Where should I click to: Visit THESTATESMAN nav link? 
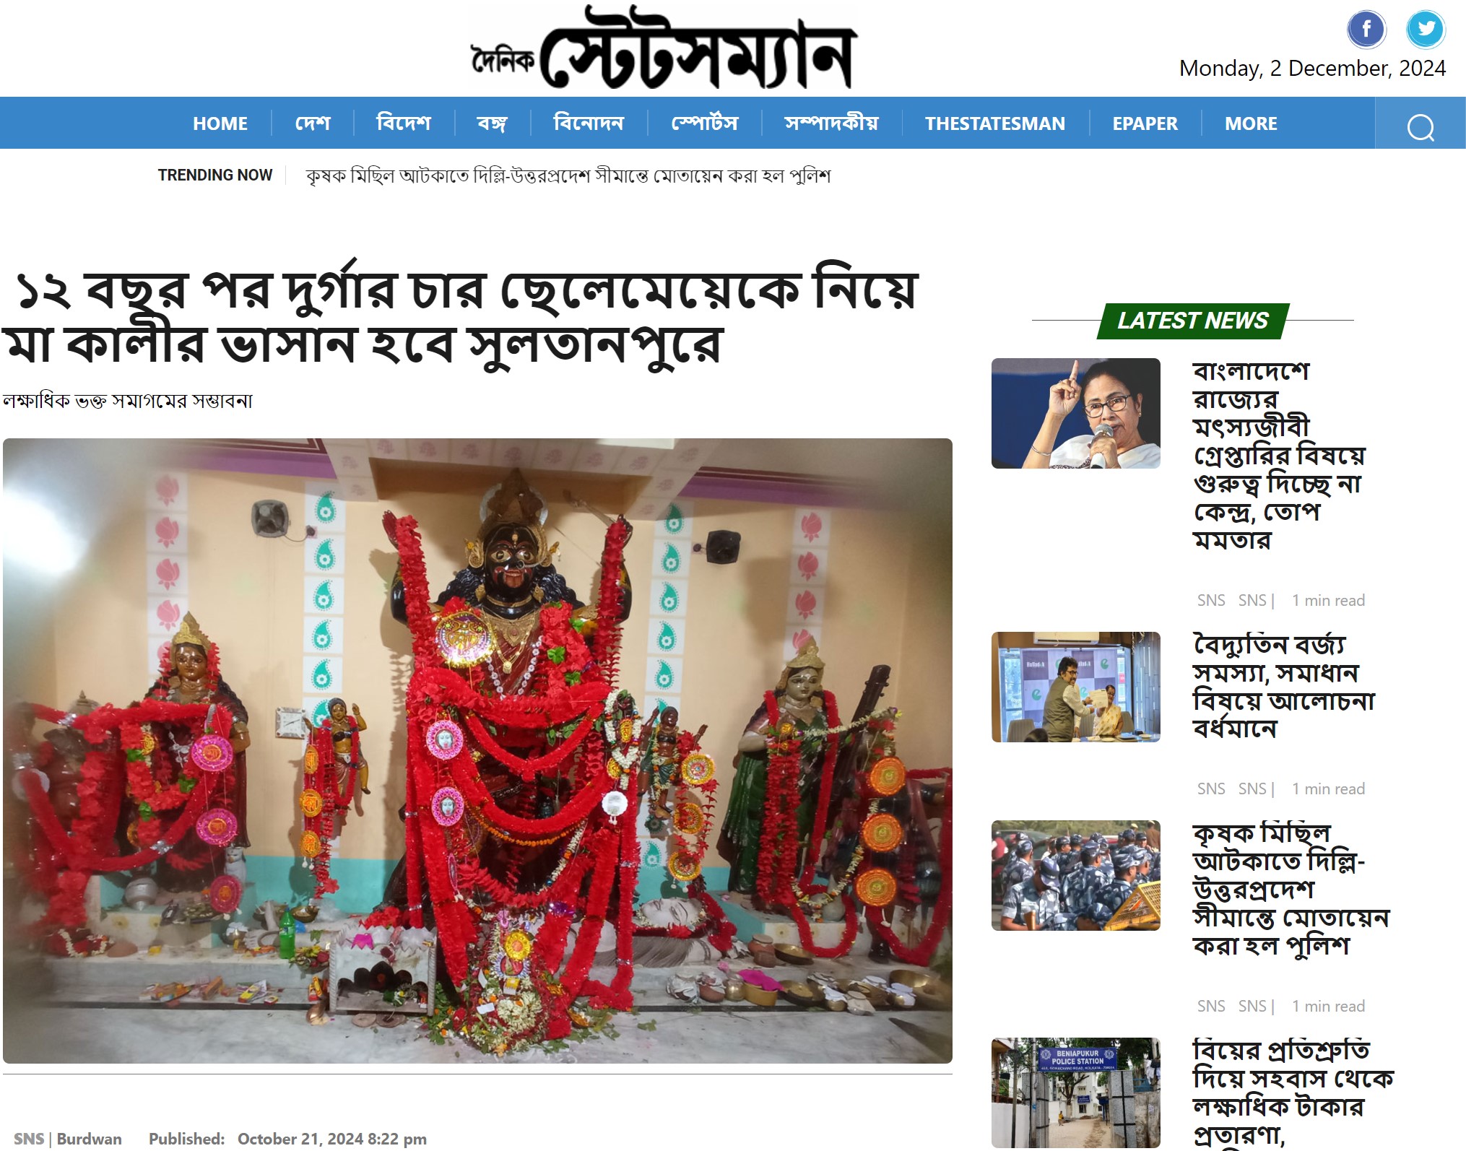(x=995, y=123)
